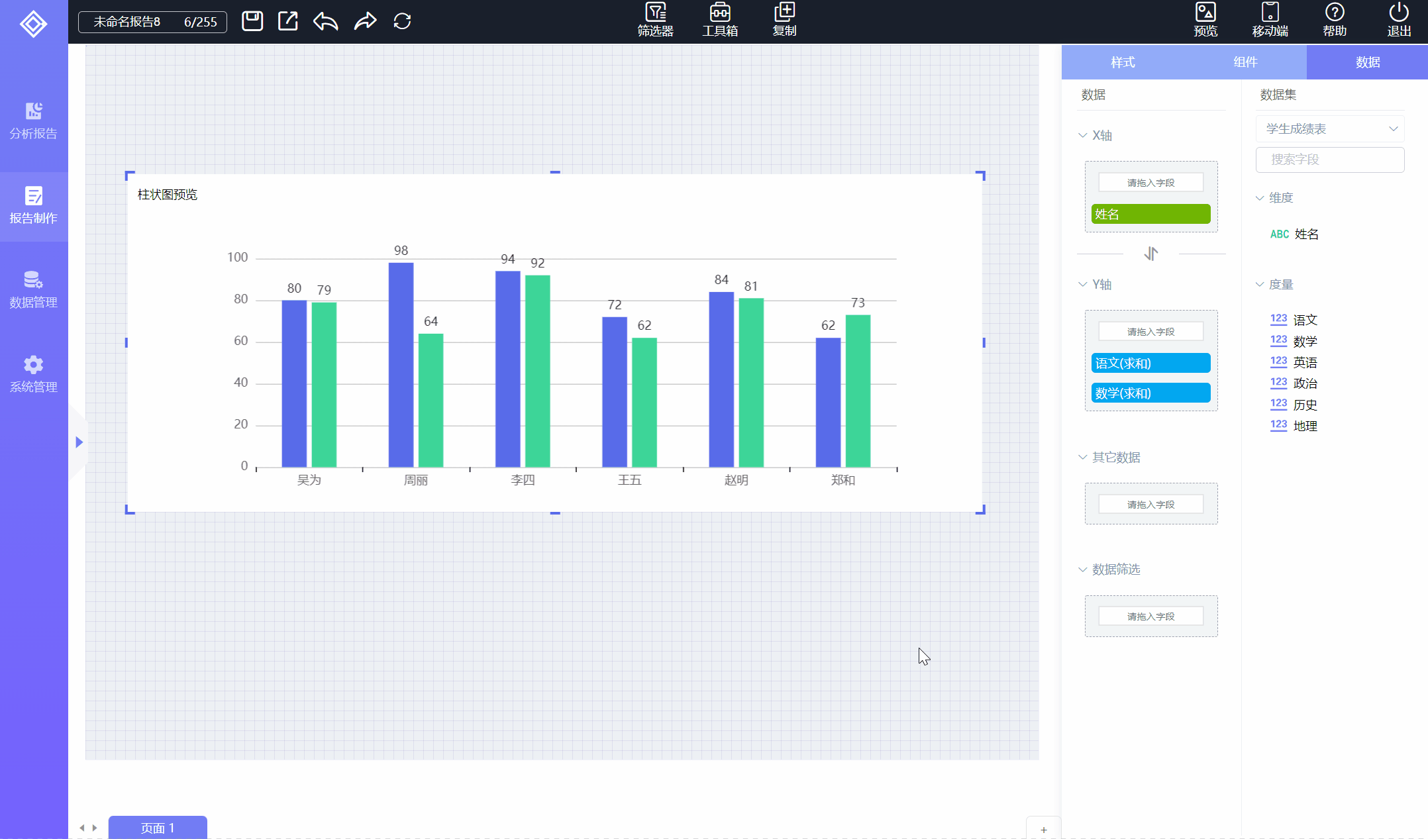
Task: Select the 页面 1 page tab
Action: coord(158,828)
